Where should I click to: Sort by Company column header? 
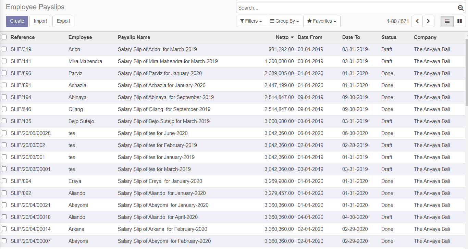[x=425, y=37]
